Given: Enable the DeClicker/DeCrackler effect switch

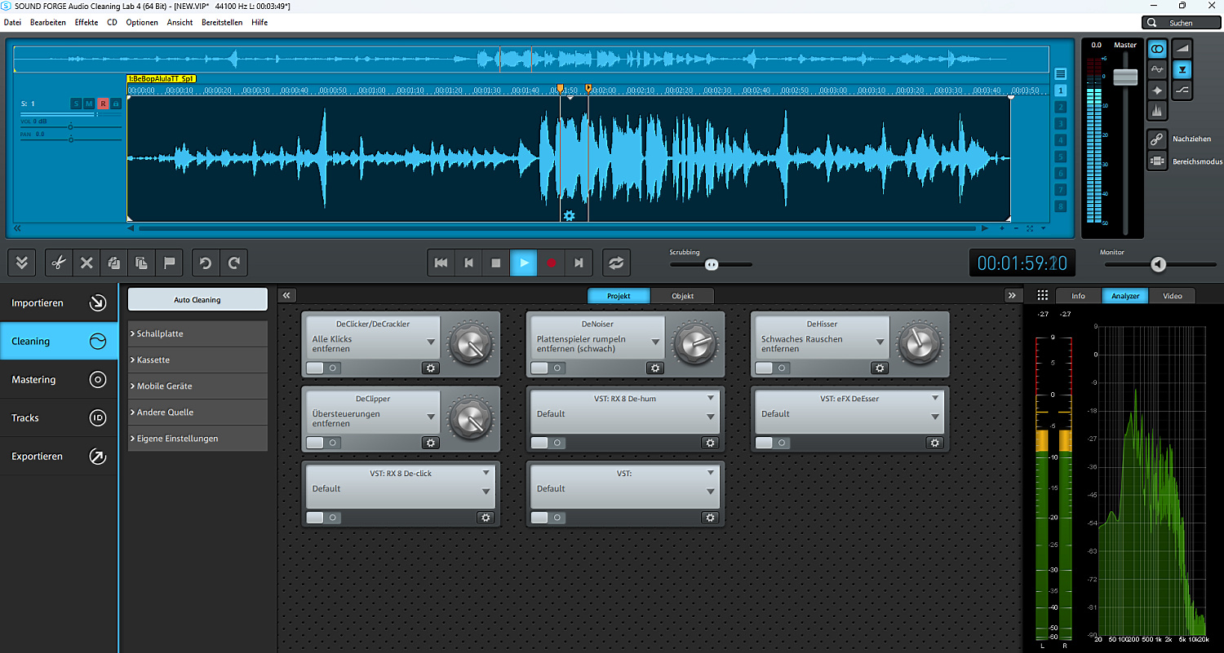Looking at the screenshot, I should coord(322,368).
